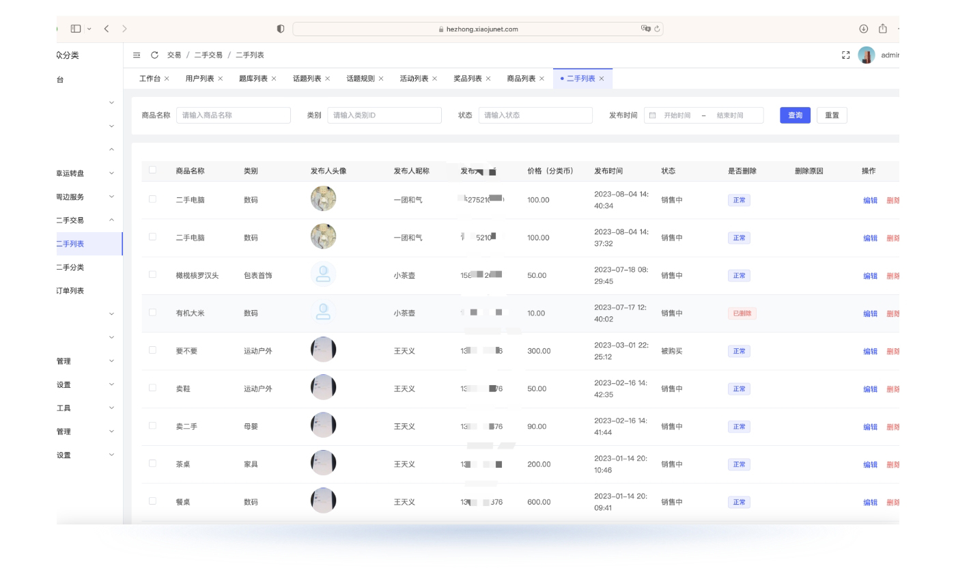The image size is (956, 577).
Task: Open the Safari downloads icon
Action: pos(863,29)
